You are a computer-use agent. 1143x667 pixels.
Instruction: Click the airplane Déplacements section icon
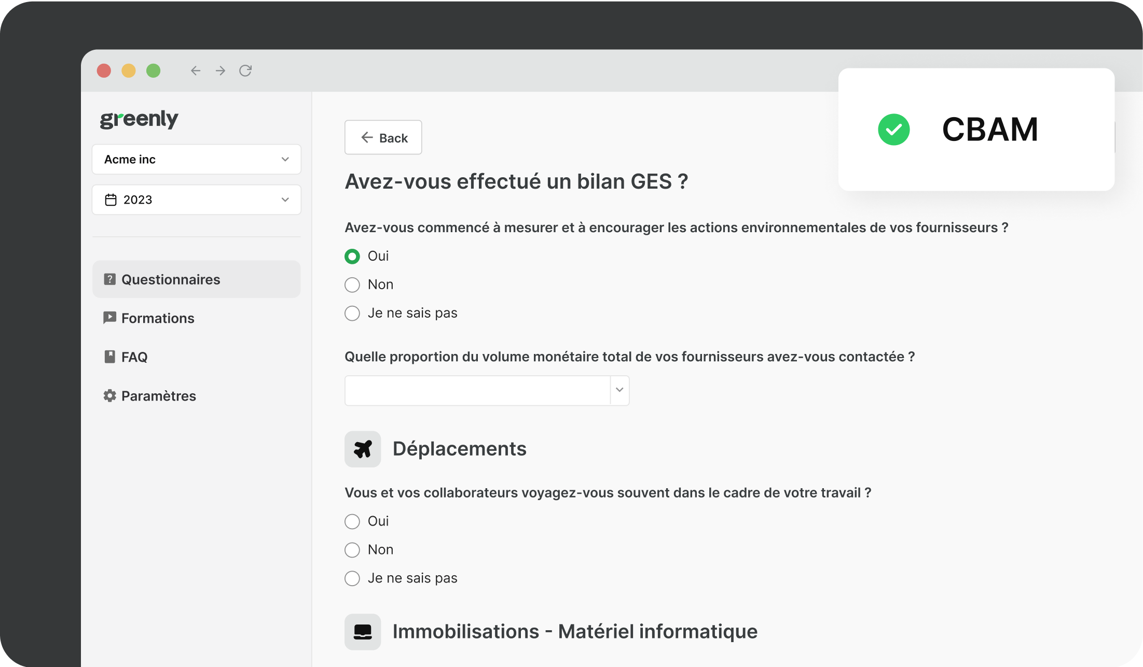coord(363,449)
